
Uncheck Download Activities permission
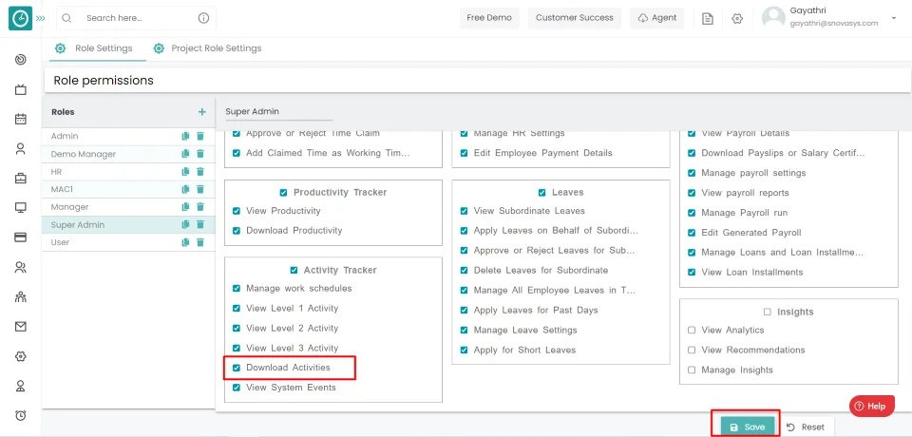[237, 368]
